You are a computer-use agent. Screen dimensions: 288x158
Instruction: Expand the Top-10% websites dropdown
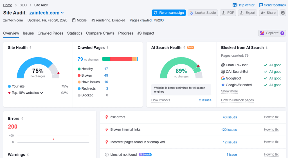tap(42, 93)
